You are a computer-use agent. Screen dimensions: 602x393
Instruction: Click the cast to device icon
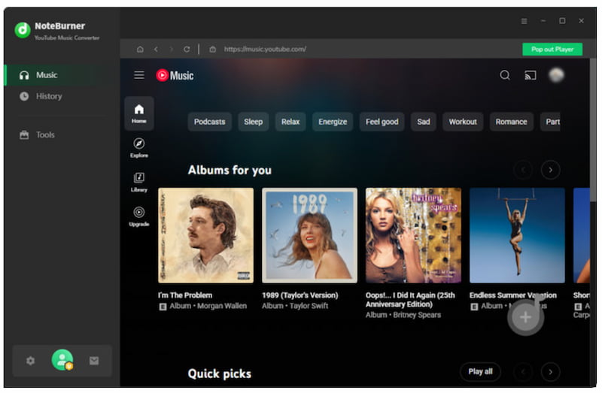(x=531, y=75)
